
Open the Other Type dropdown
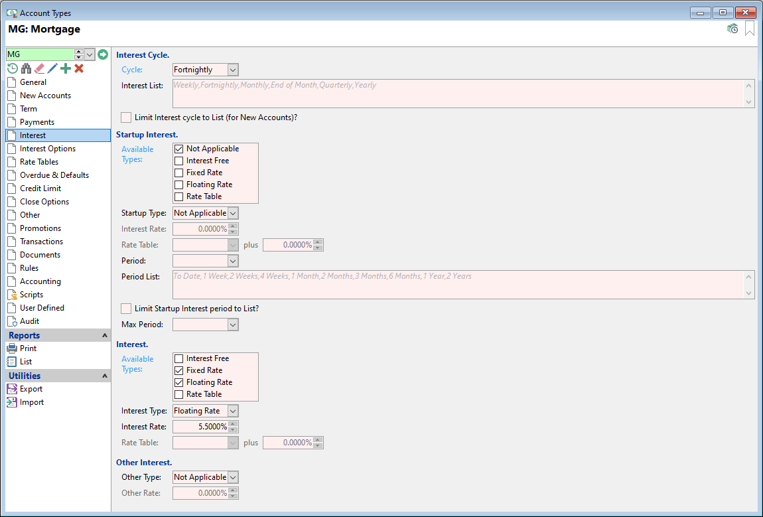(x=233, y=477)
